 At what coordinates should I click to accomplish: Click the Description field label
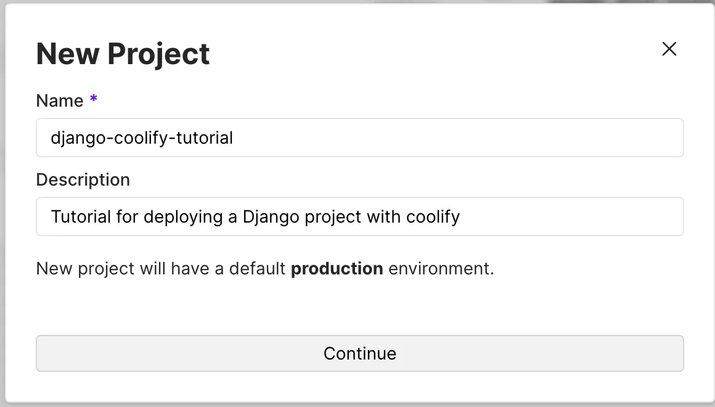[x=83, y=179]
